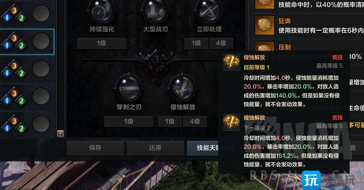Choose the 穿刺之刃 tripod icon

pos(129,88)
